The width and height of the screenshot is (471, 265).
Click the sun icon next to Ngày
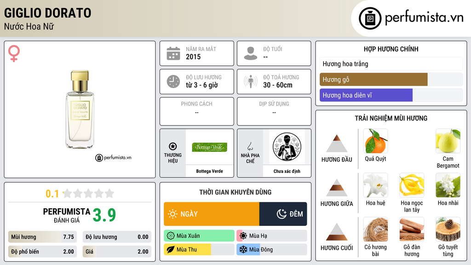click(x=173, y=214)
